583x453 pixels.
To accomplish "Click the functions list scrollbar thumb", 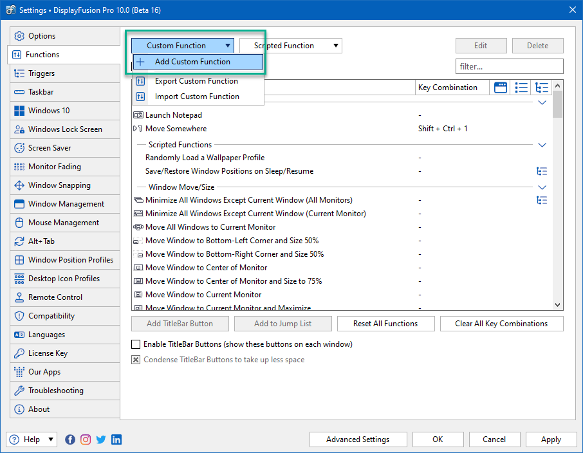I will [557, 105].
